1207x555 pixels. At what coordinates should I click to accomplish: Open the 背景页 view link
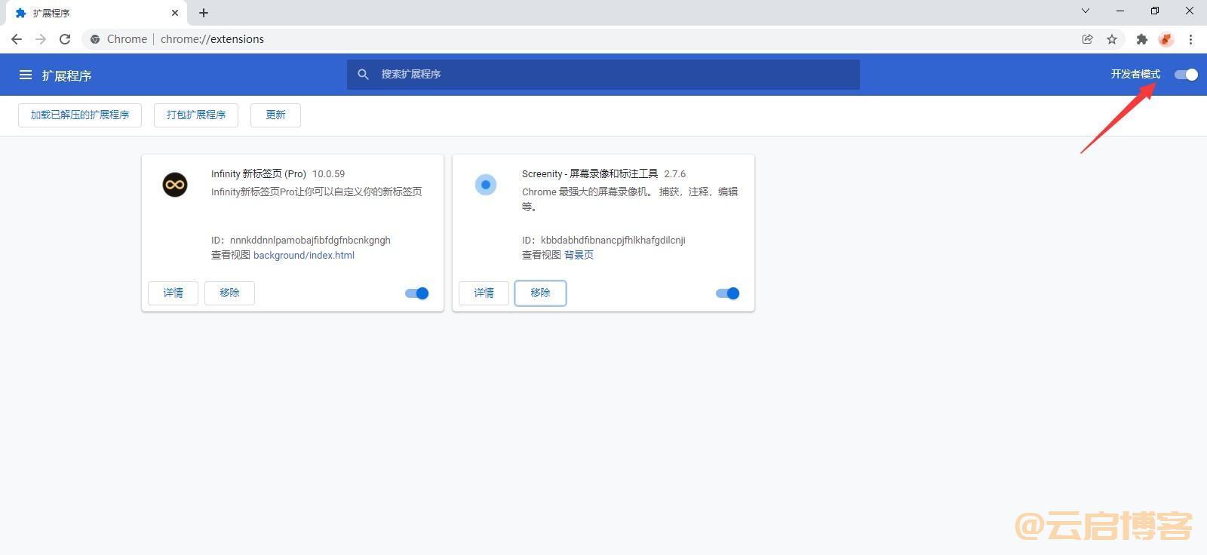pyautogui.click(x=579, y=255)
